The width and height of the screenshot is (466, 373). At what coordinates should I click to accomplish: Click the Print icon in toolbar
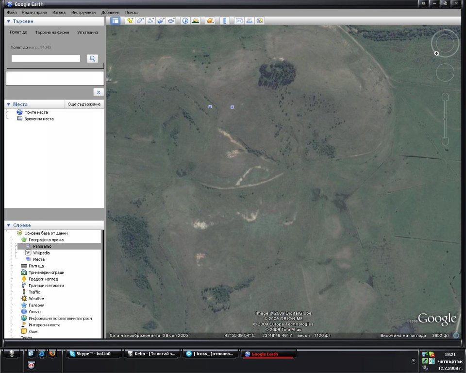249,20
